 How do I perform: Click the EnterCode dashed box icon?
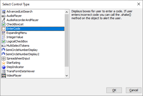point(4,29)
